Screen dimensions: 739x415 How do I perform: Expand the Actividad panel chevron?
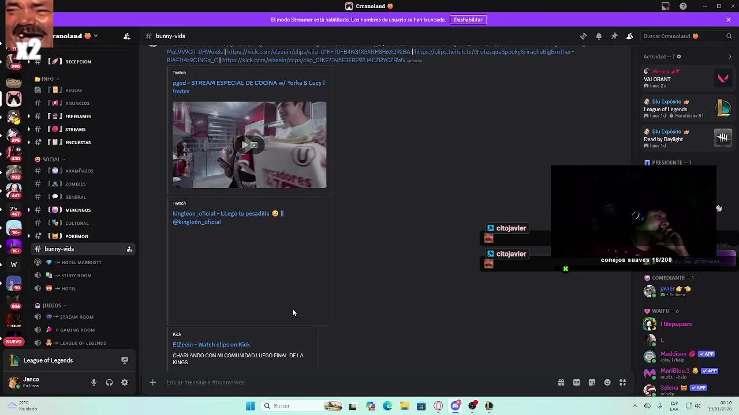pos(730,56)
